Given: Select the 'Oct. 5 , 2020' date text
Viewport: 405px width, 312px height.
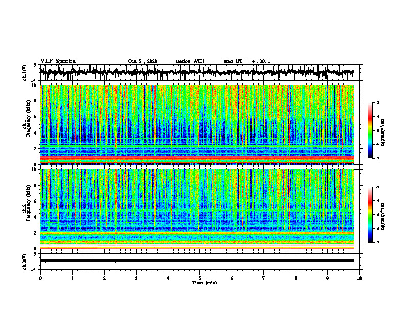Looking at the screenshot, I should [143, 61].
